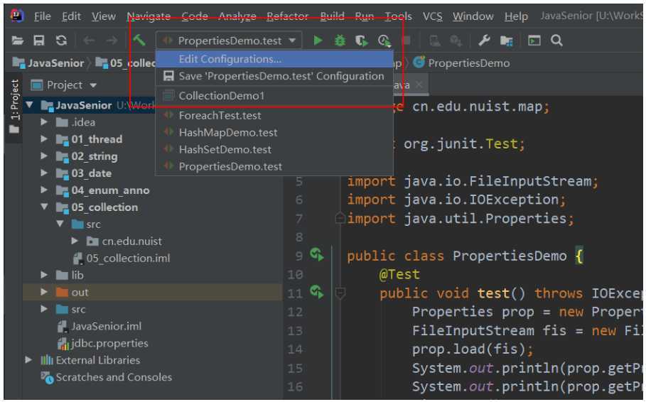Open the View menu
The height and width of the screenshot is (402, 646).
[x=104, y=16]
